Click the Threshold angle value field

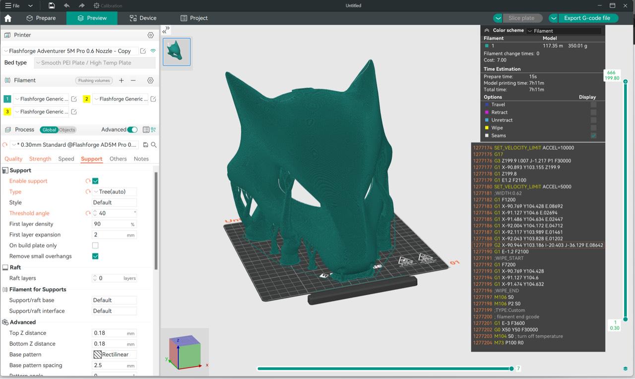tap(115, 213)
